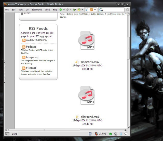Click the face-shaped status bar icon
This screenshot has width=163, height=141.
[x=116, y=134]
